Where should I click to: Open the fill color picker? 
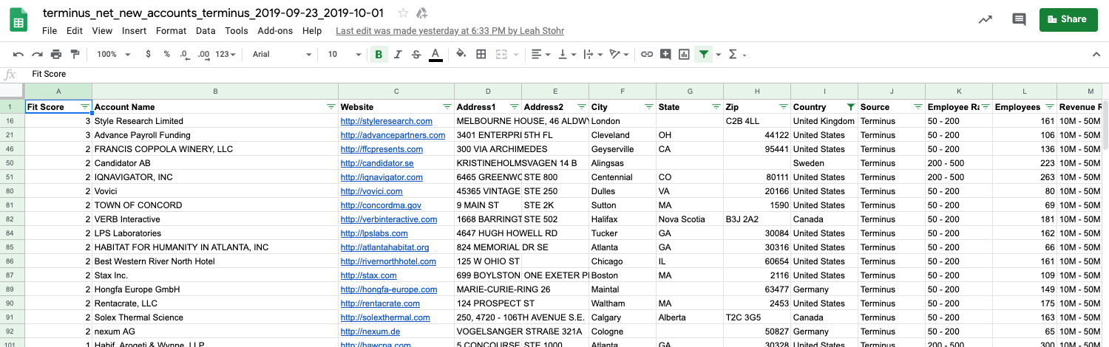(461, 54)
